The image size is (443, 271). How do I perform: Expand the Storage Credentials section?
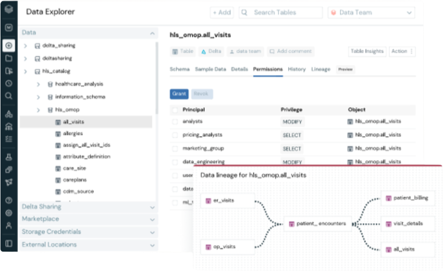pos(152,232)
